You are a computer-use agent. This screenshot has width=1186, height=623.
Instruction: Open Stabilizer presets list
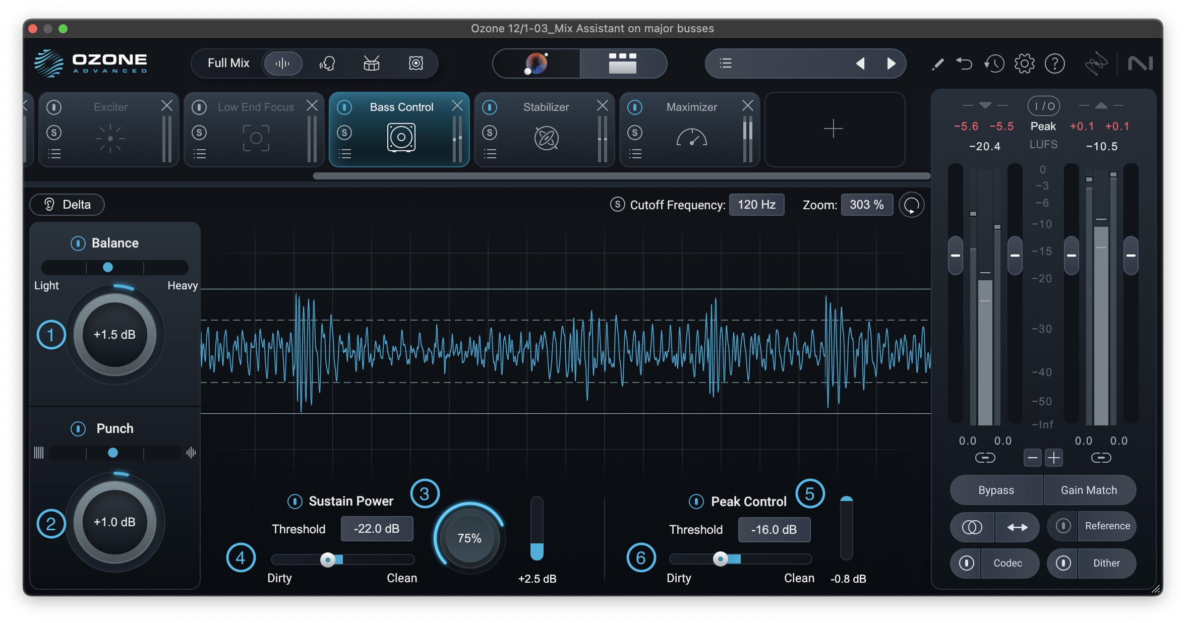pyautogui.click(x=490, y=154)
